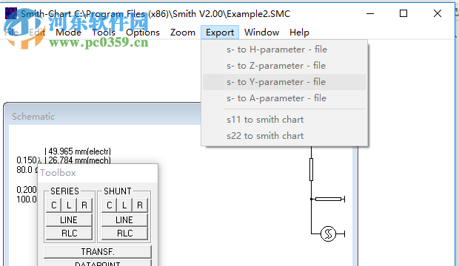Select s22 to smith chart

(x=284, y=136)
